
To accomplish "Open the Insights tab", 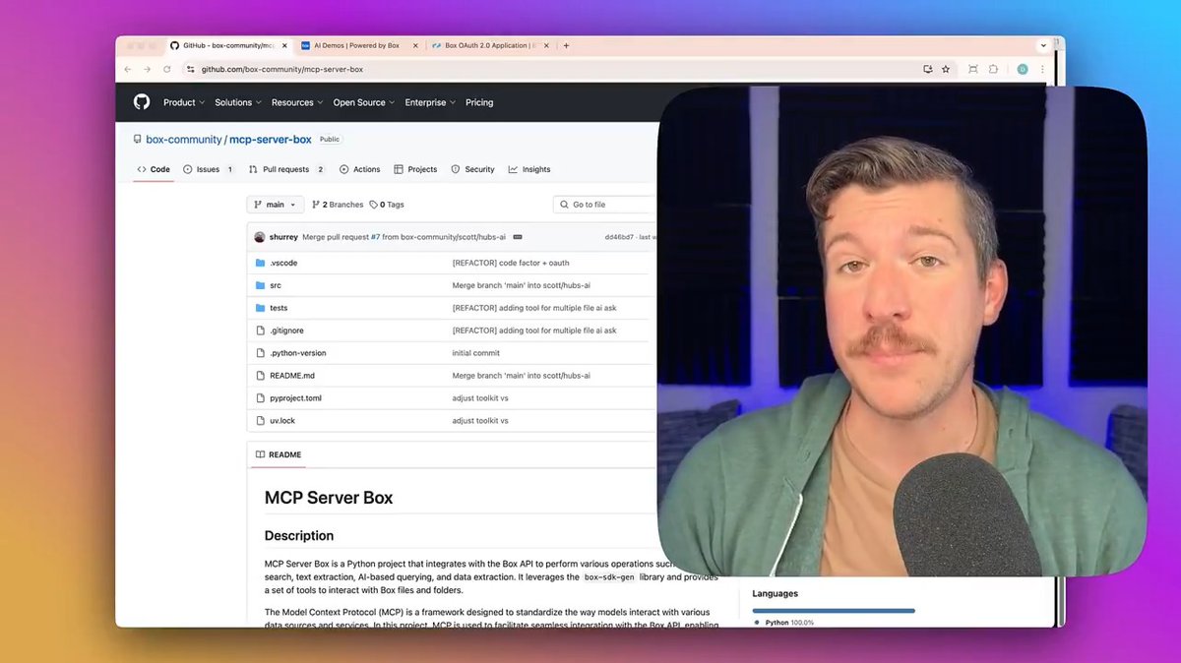I will [529, 169].
